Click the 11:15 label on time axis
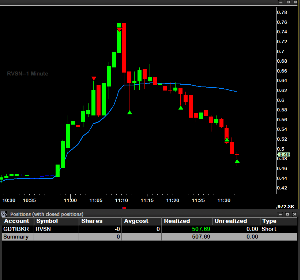This screenshot has height=280, width=301. coord(147,200)
